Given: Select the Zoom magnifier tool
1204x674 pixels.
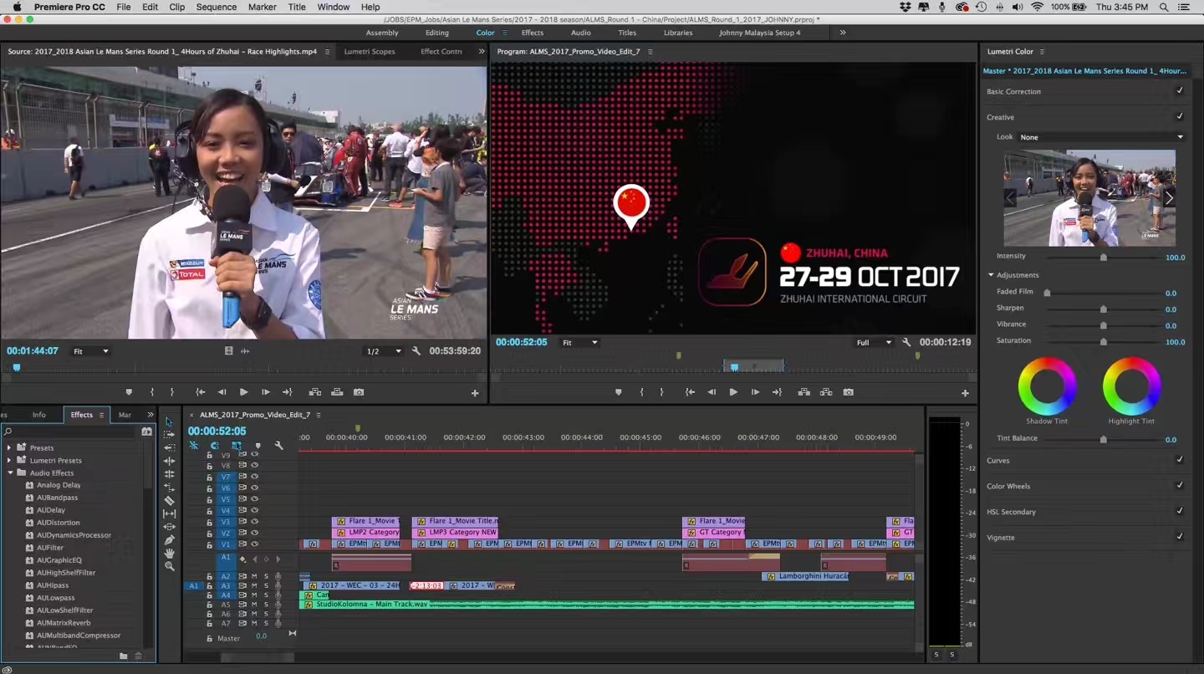Looking at the screenshot, I should 169,567.
